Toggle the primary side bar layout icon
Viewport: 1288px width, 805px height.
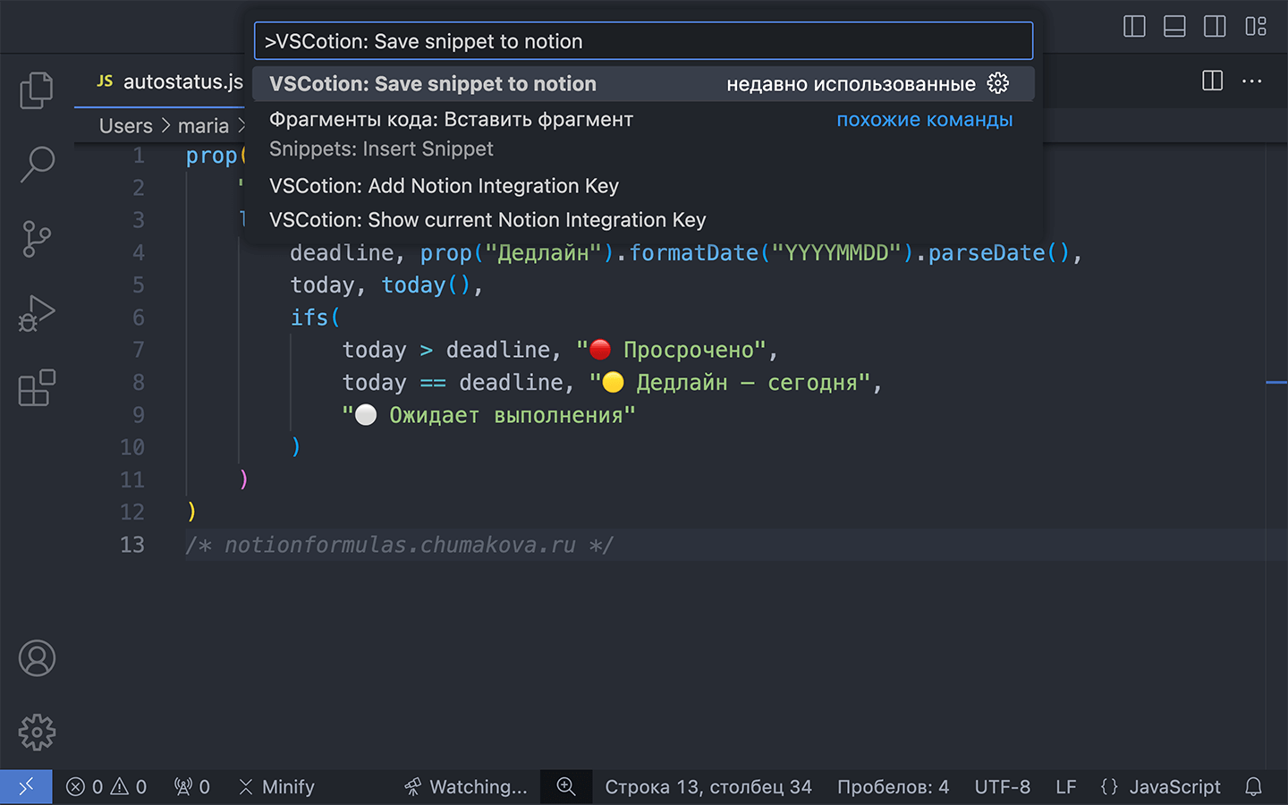click(1134, 27)
